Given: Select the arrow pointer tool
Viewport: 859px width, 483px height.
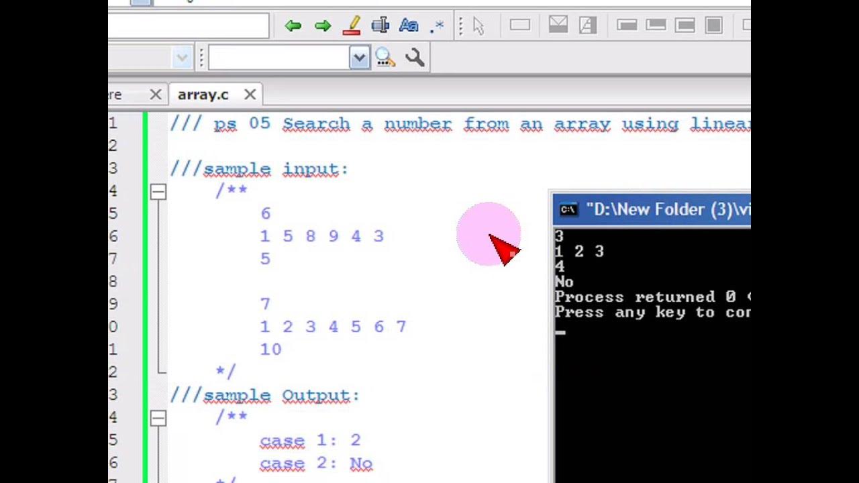Looking at the screenshot, I should click(478, 26).
